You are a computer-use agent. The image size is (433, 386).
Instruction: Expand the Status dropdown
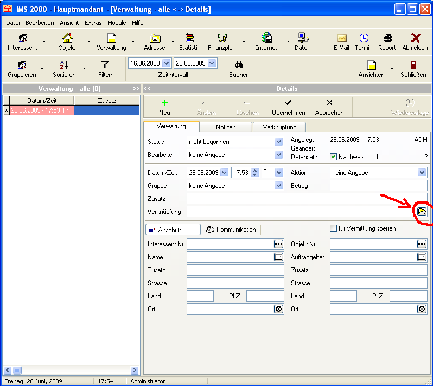[278, 142]
